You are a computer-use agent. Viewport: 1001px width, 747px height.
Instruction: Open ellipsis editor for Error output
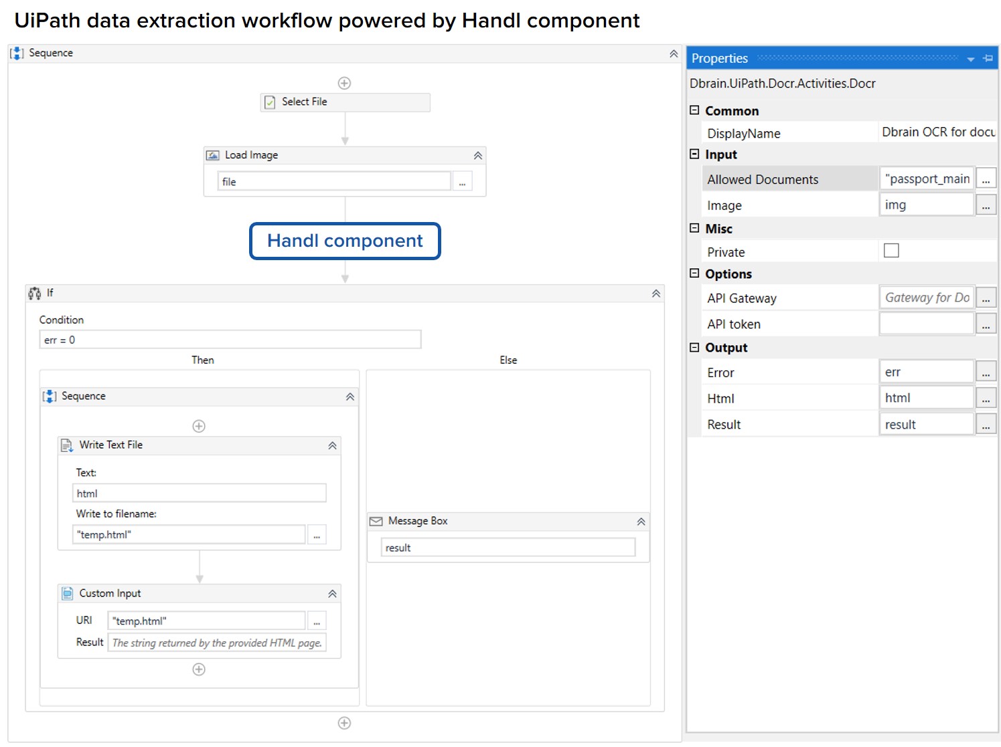coord(986,372)
